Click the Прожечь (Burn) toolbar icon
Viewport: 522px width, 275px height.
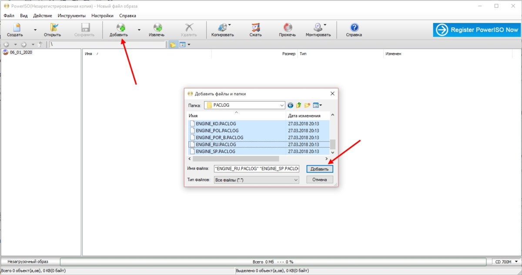288,28
